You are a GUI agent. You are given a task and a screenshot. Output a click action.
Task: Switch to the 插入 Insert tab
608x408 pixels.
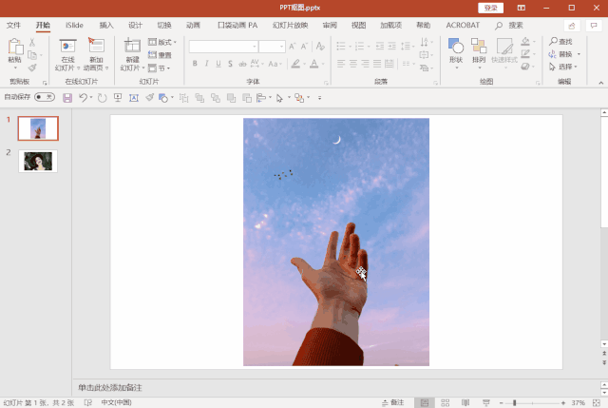point(106,26)
